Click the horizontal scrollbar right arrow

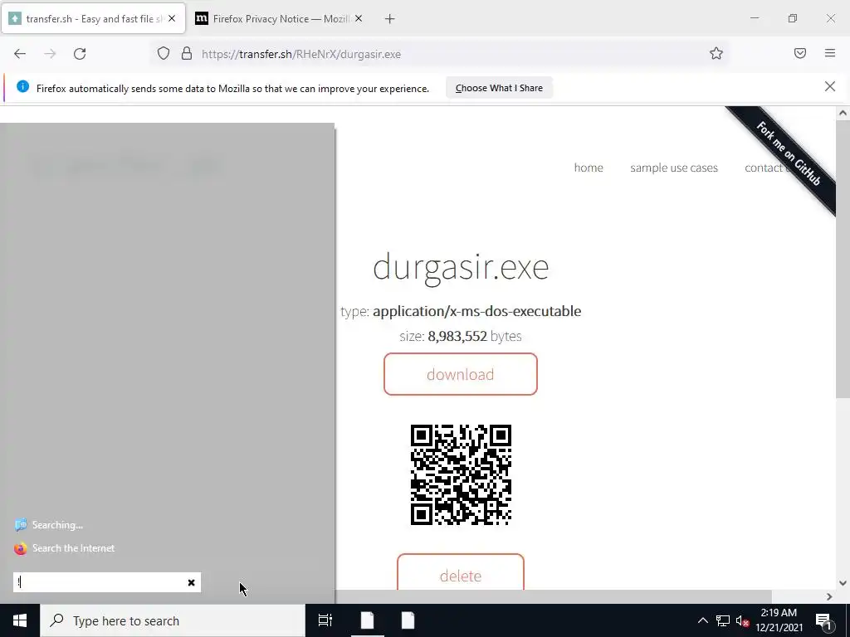coord(829,596)
